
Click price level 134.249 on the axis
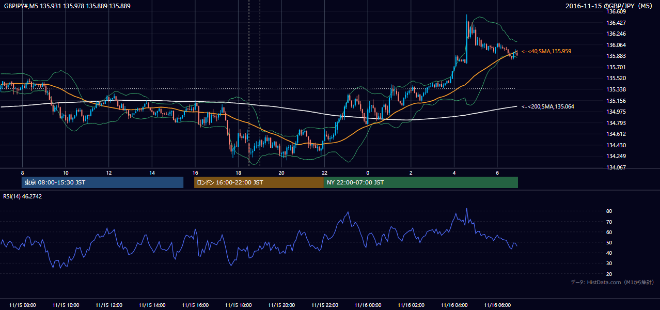click(x=617, y=157)
